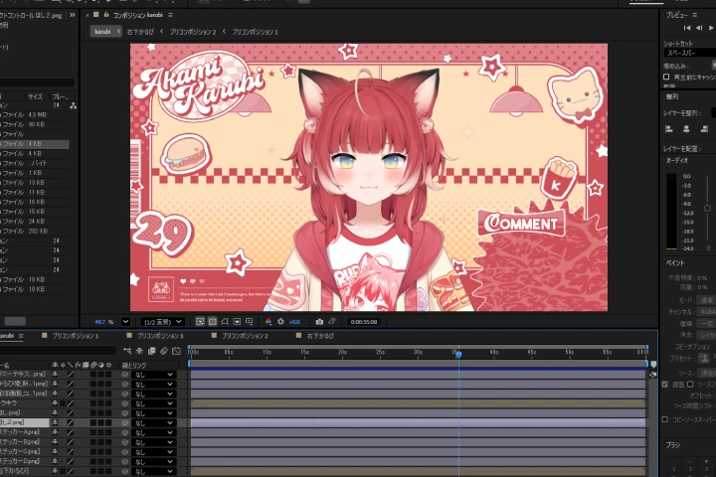Click the current time indicator playhead
The width and height of the screenshot is (716, 477).
point(458,354)
